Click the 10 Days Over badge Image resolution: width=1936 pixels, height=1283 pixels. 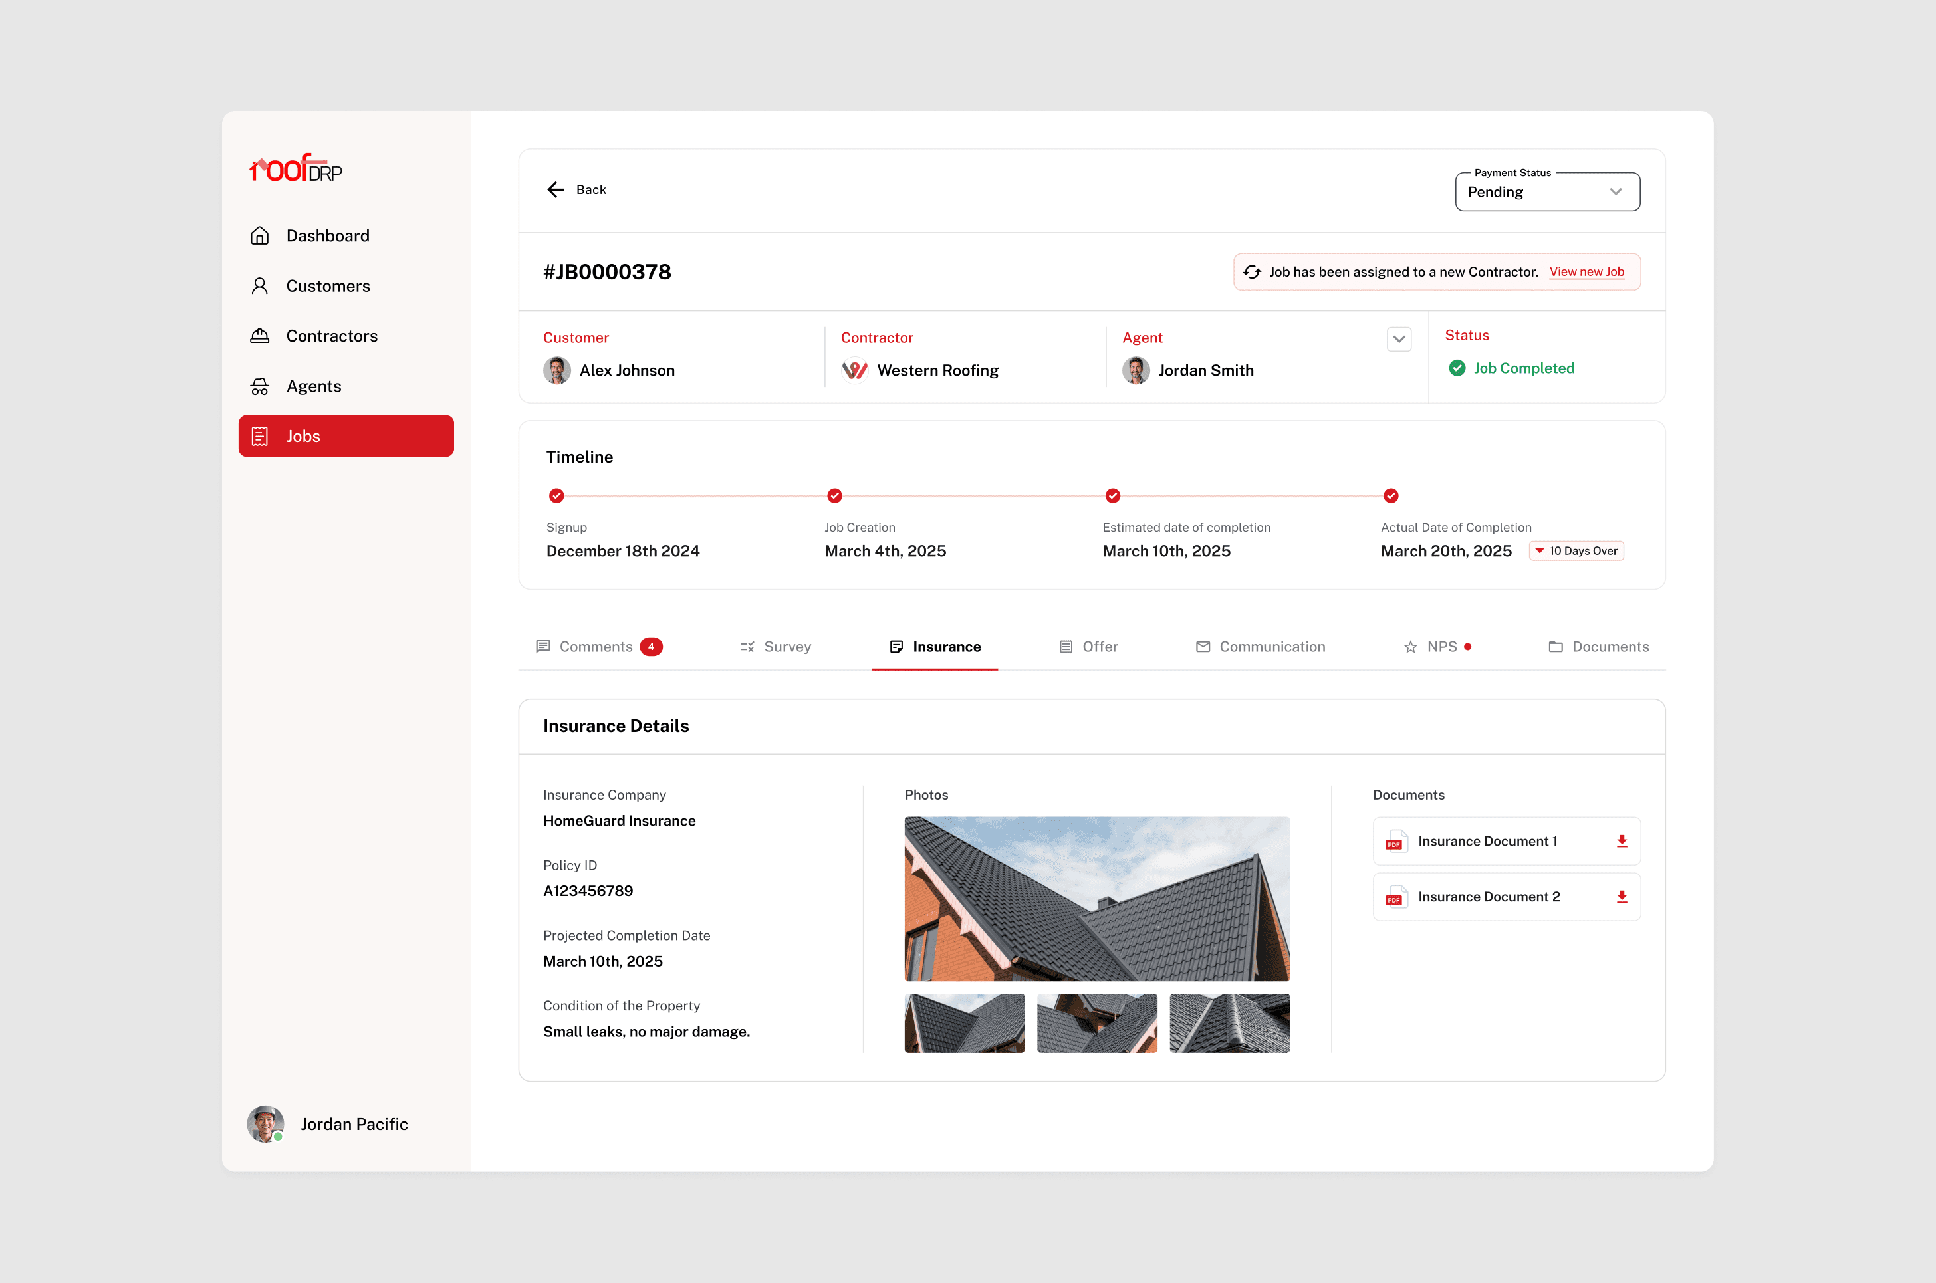click(1576, 552)
